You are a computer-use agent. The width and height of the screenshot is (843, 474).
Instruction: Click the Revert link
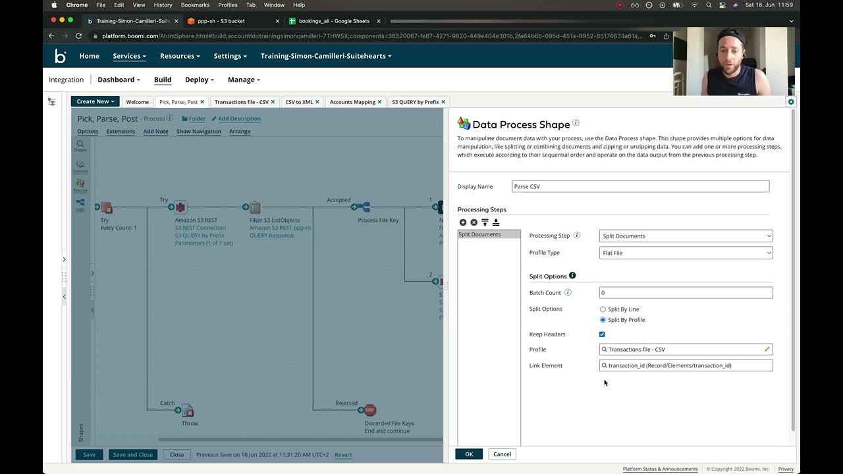coord(343,455)
